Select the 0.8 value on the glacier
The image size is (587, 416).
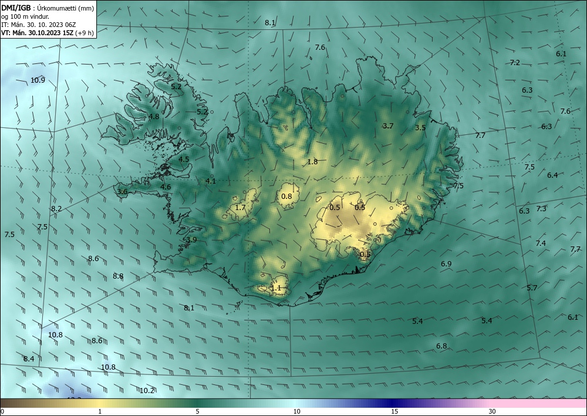pyautogui.click(x=286, y=196)
